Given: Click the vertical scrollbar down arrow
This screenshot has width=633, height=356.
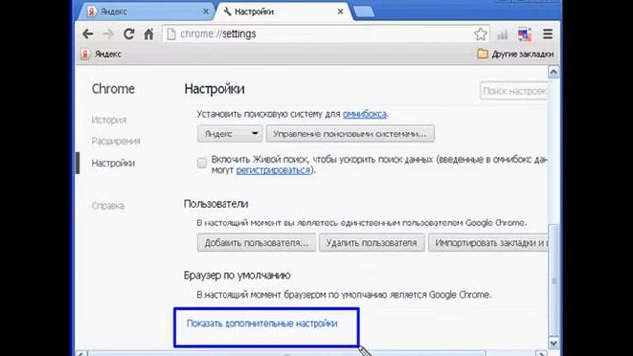Looking at the screenshot, I should (x=553, y=343).
